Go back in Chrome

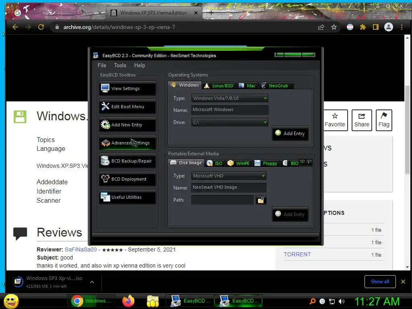pyautogui.click(x=15, y=27)
